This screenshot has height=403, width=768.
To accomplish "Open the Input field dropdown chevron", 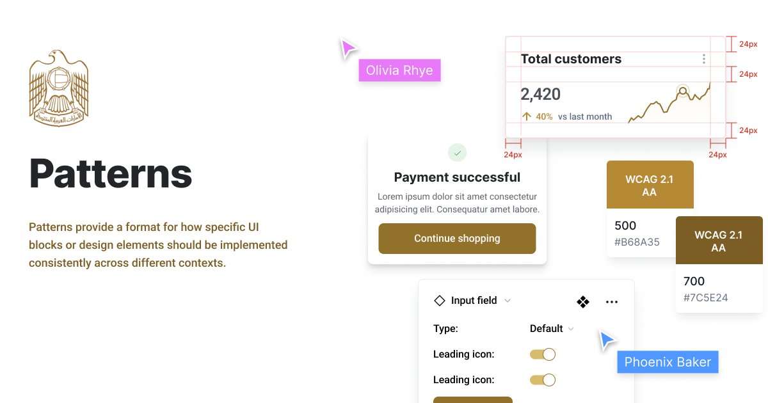I will (507, 300).
